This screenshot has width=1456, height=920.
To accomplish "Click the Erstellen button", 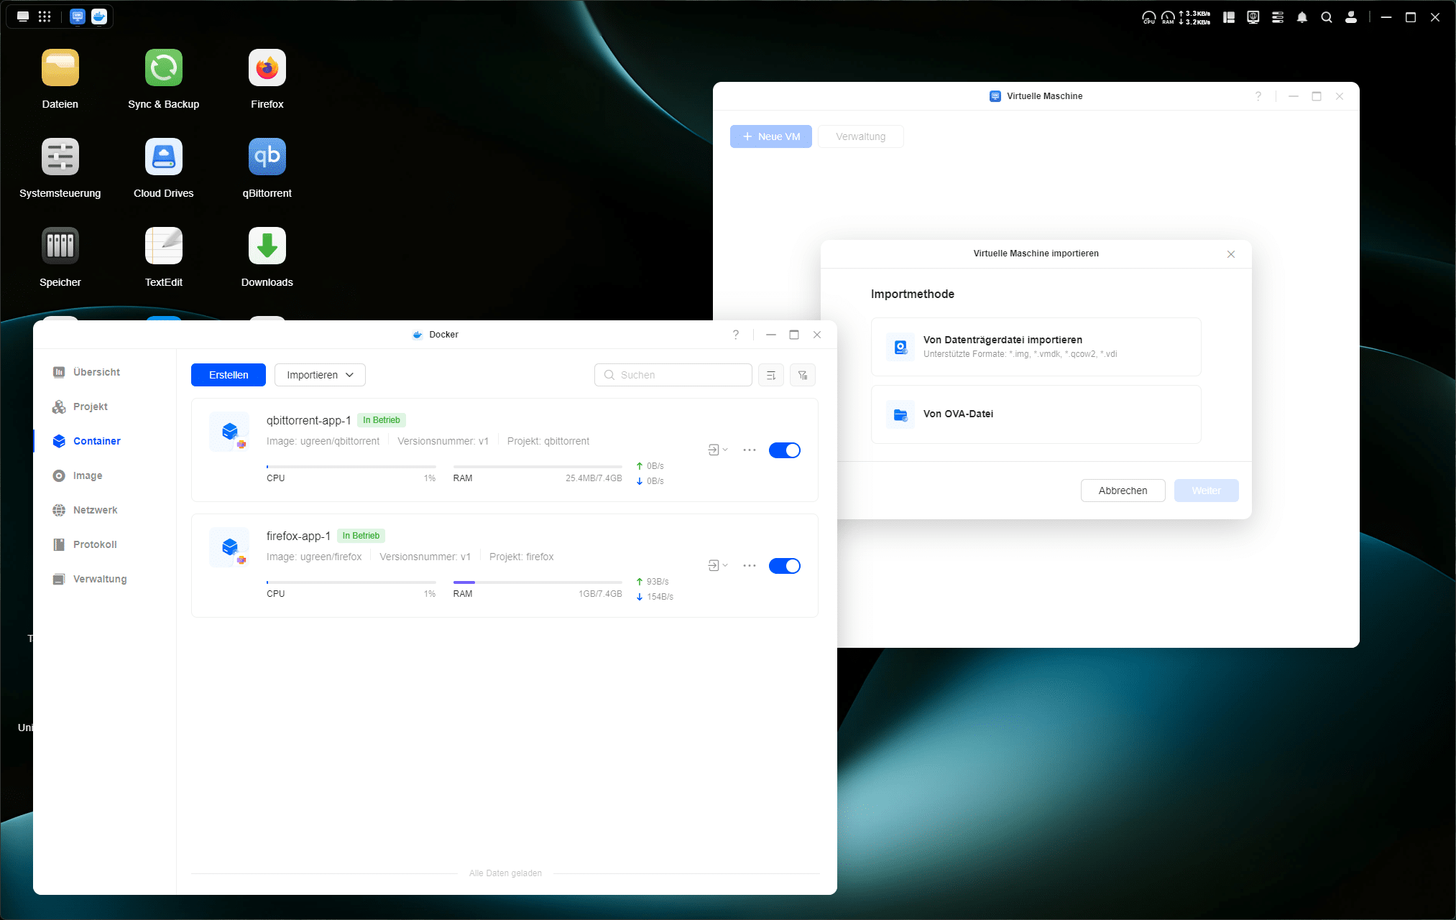I will click(228, 375).
